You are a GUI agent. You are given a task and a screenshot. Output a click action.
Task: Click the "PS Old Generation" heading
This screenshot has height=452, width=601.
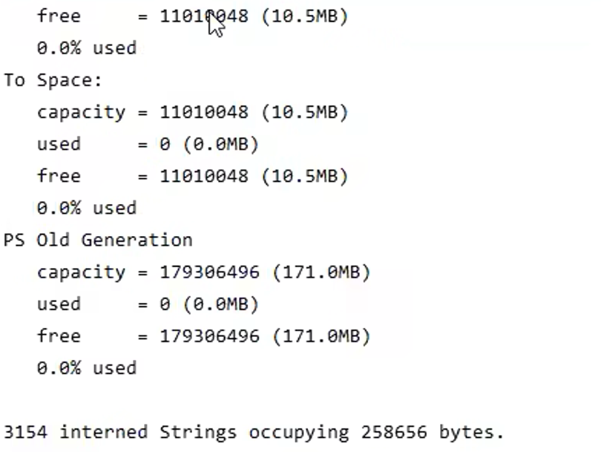tap(98, 240)
